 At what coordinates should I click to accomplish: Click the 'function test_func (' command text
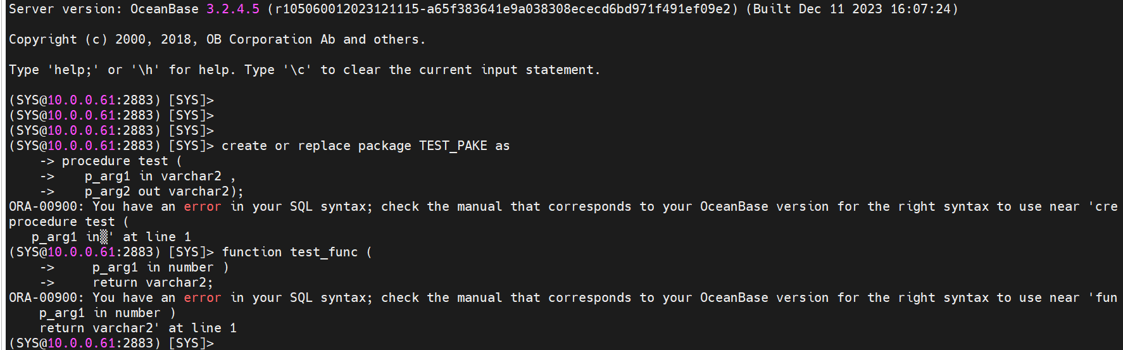pyautogui.click(x=298, y=252)
